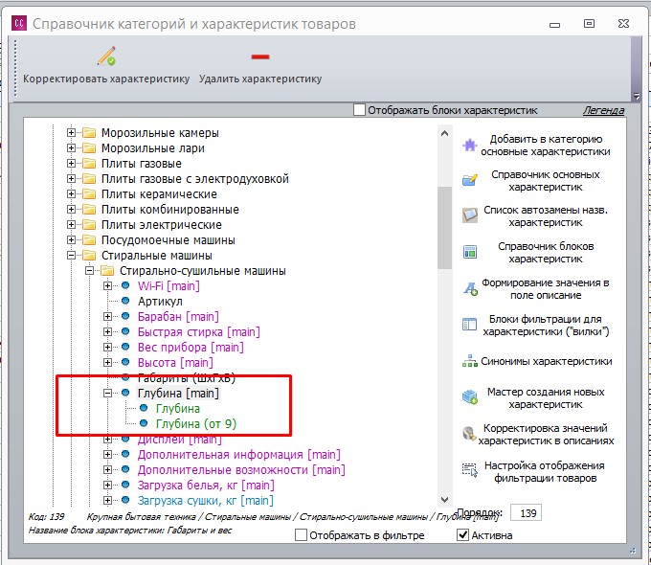Click the blue dot icon beside Wi-Fi [main]
This screenshot has width=651, height=565.
(x=125, y=285)
